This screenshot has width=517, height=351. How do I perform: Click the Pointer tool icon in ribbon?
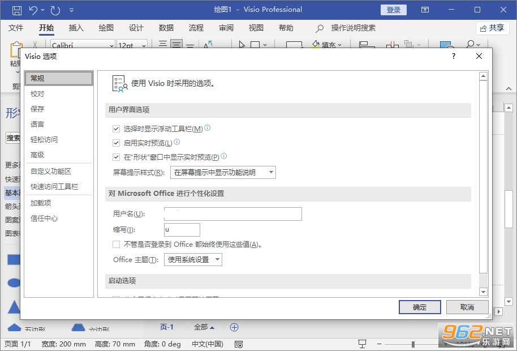click(242, 45)
